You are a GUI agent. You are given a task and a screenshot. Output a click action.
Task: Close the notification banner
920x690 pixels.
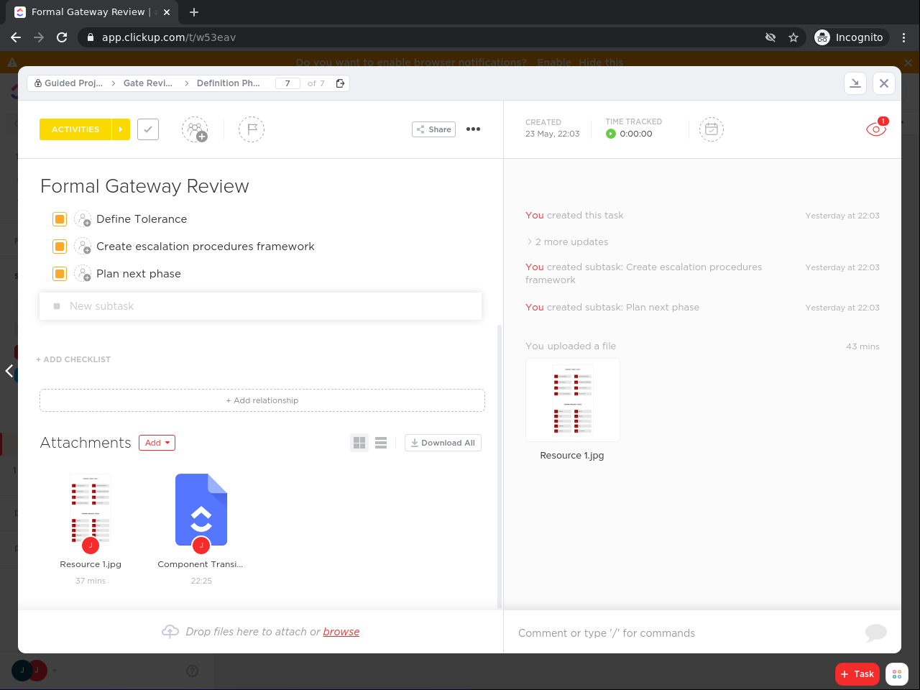coord(908,63)
